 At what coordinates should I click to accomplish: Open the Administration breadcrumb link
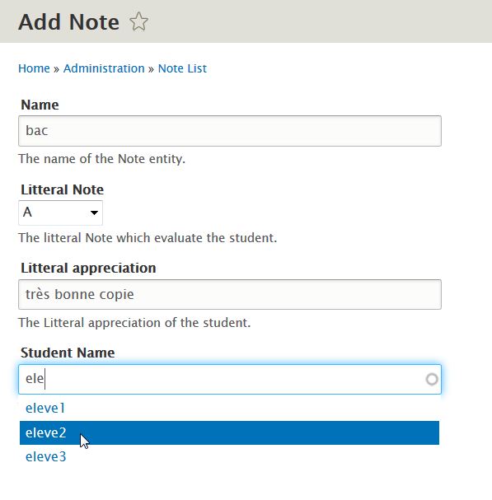point(104,68)
